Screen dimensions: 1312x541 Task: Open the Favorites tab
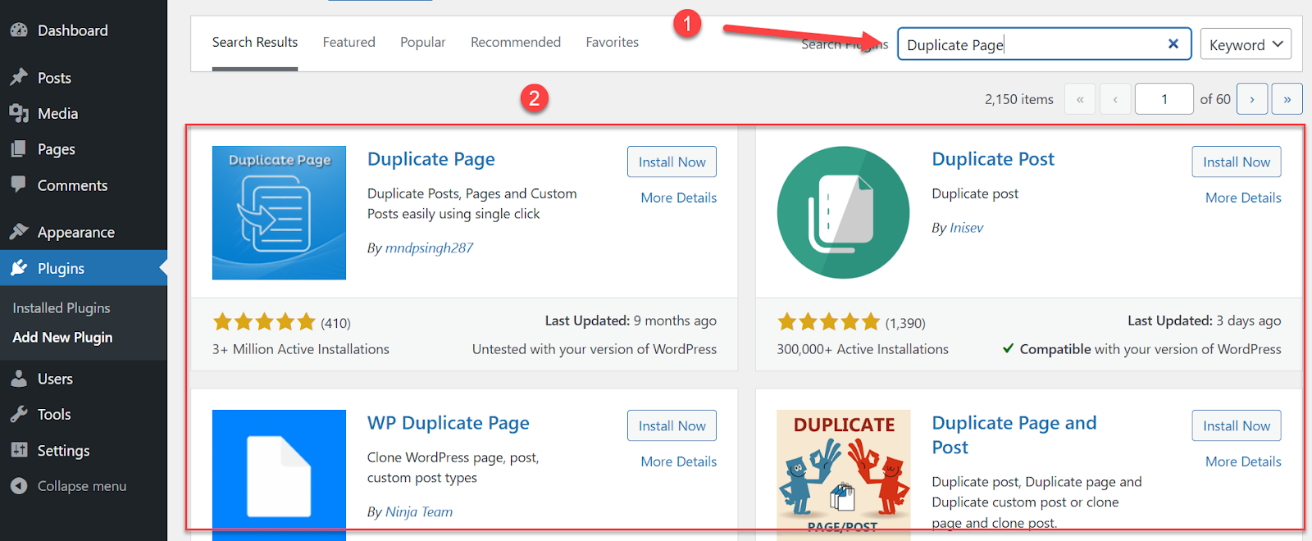point(613,42)
